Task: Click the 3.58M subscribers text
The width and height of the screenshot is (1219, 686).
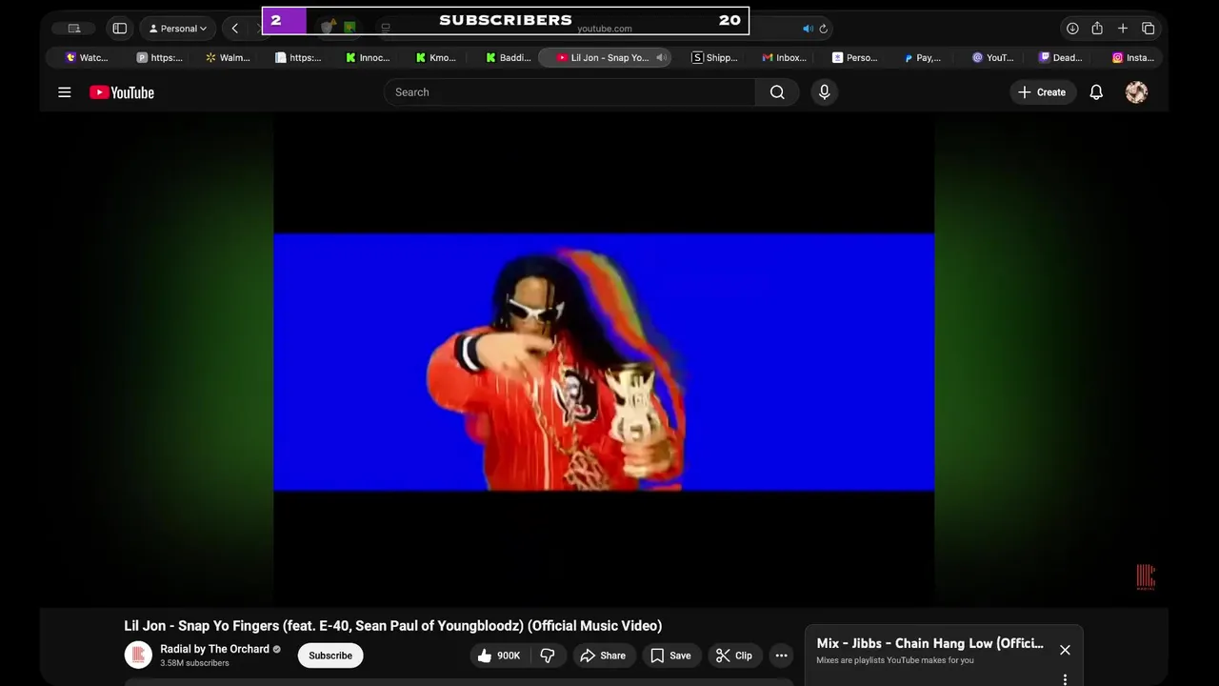Action: 194,663
